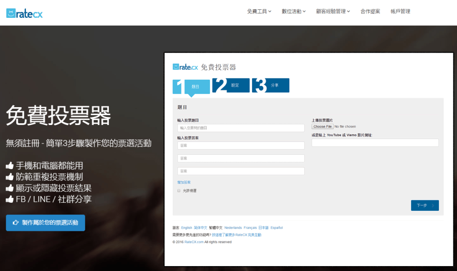Enable the 允許複選 checkbox
The image size is (457, 271).
(179, 191)
